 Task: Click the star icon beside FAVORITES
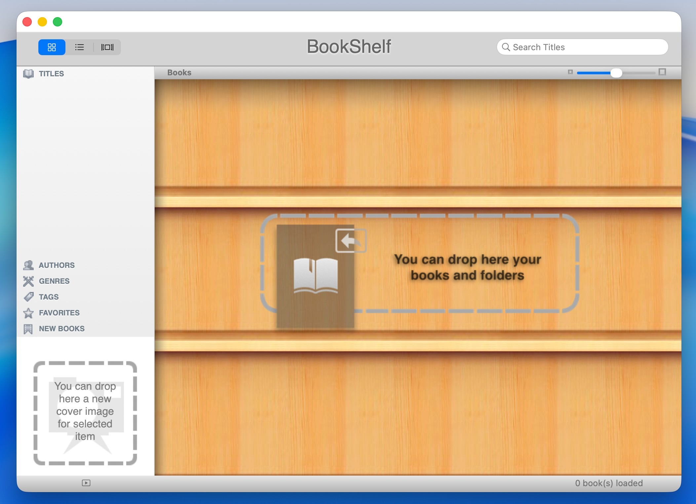click(28, 313)
